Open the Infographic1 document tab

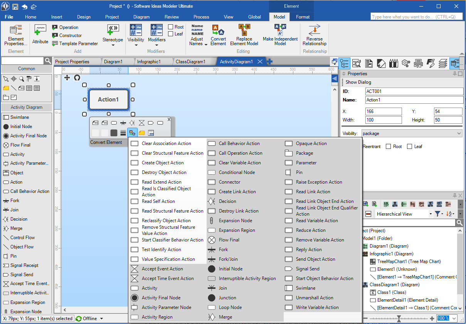(x=148, y=62)
